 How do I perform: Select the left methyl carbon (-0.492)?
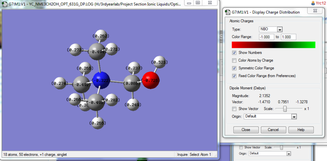click(x=81, y=84)
